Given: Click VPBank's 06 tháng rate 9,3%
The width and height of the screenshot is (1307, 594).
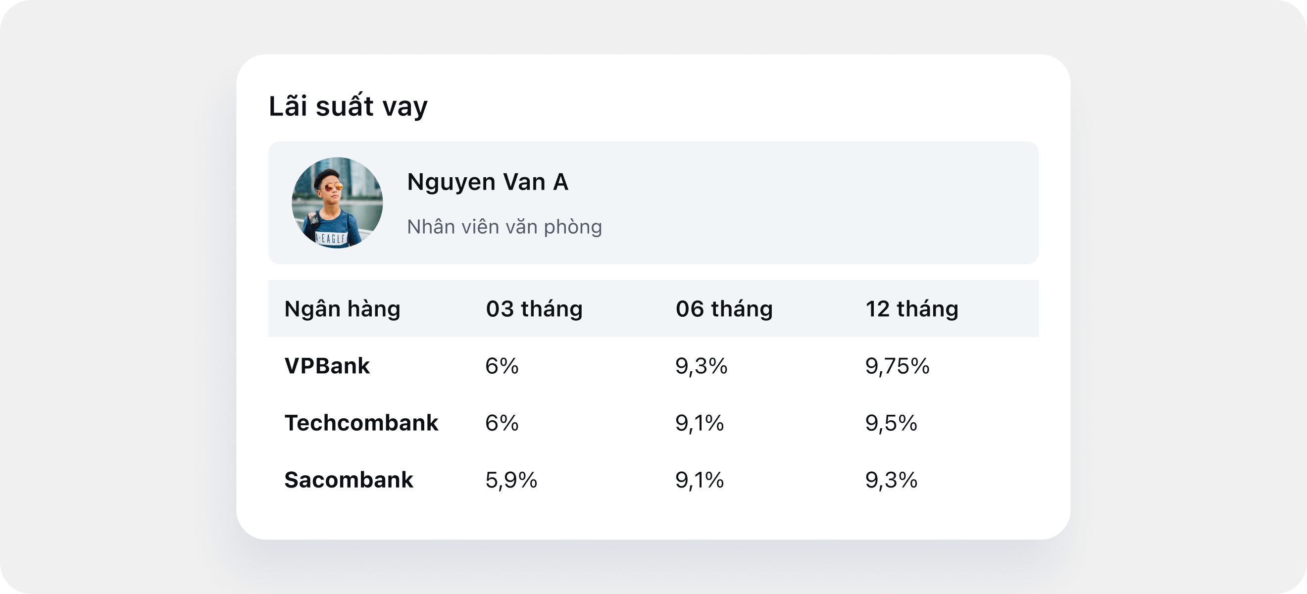Looking at the screenshot, I should coord(701,366).
